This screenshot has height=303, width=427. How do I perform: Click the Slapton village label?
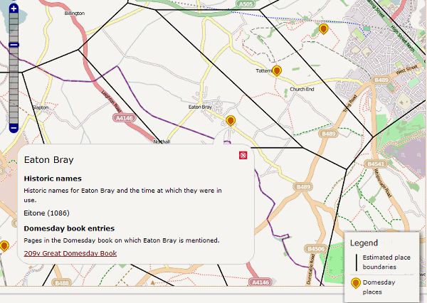point(40,107)
